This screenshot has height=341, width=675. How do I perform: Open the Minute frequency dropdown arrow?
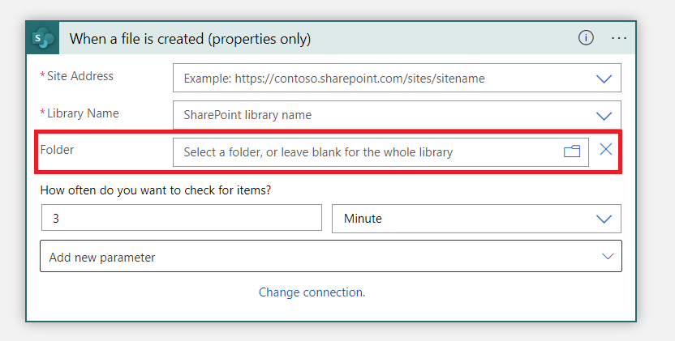tap(604, 219)
